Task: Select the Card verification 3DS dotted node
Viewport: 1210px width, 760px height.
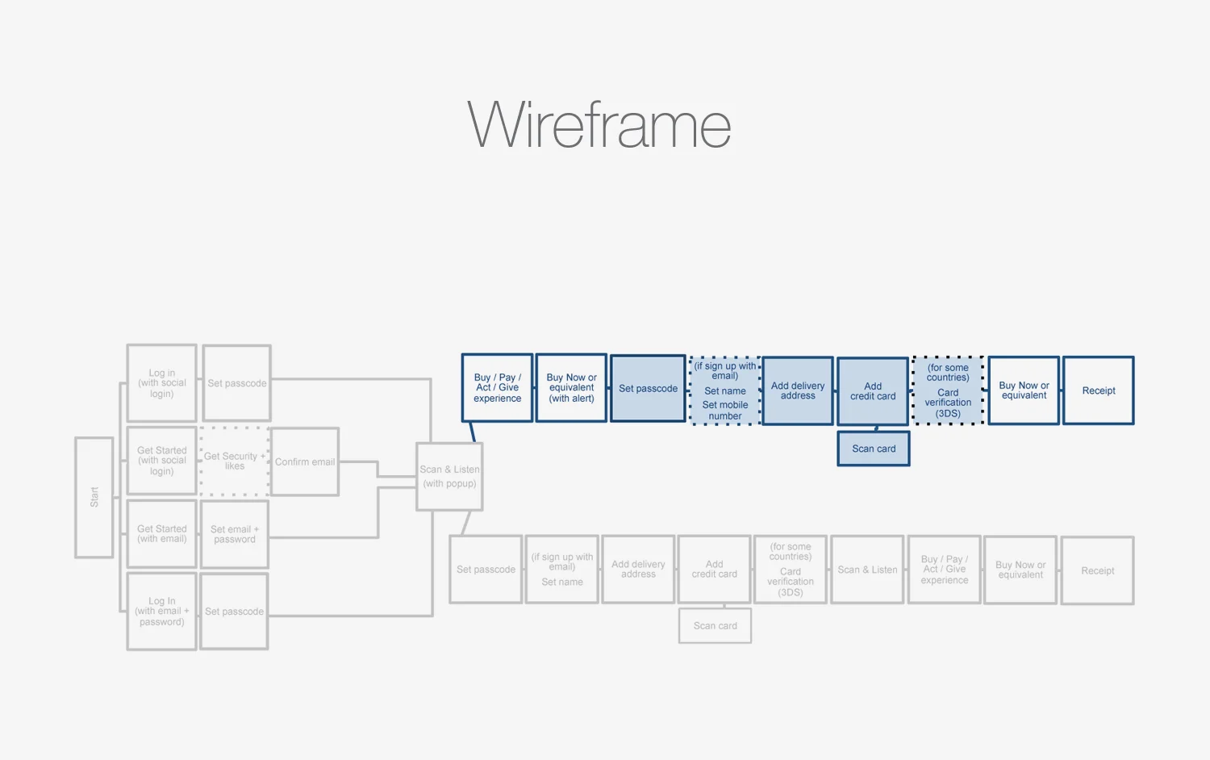Action: click(948, 390)
